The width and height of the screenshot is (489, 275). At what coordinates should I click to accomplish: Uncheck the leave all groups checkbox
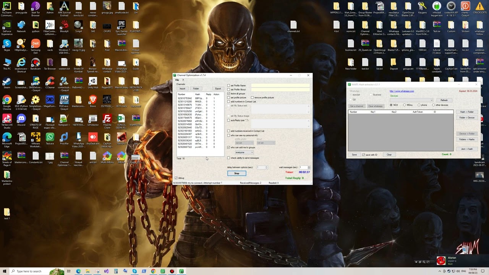[228, 94]
